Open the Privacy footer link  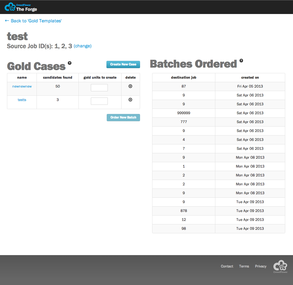coord(261,266)
